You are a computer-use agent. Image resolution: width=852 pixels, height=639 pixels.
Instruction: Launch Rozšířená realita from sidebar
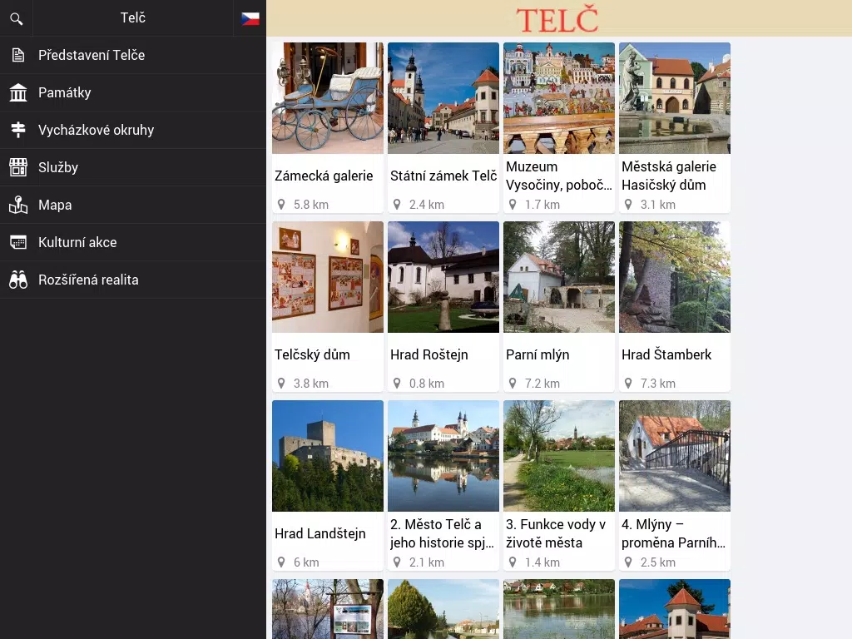[133, 280]
